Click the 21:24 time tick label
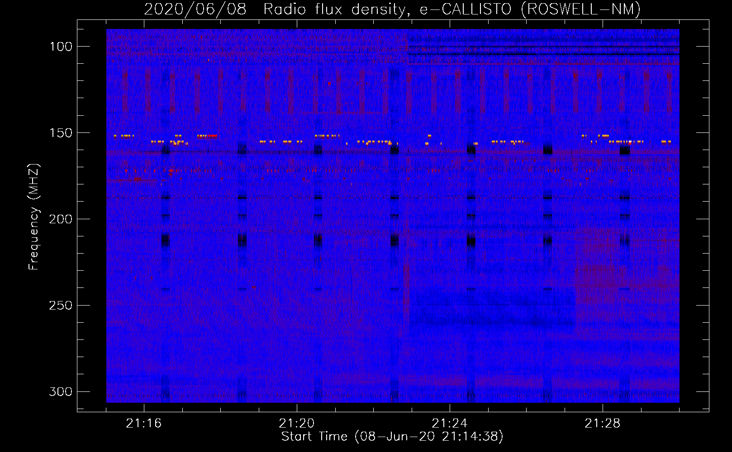This screenshot has width=732, height=452. [x=450, y=424]
